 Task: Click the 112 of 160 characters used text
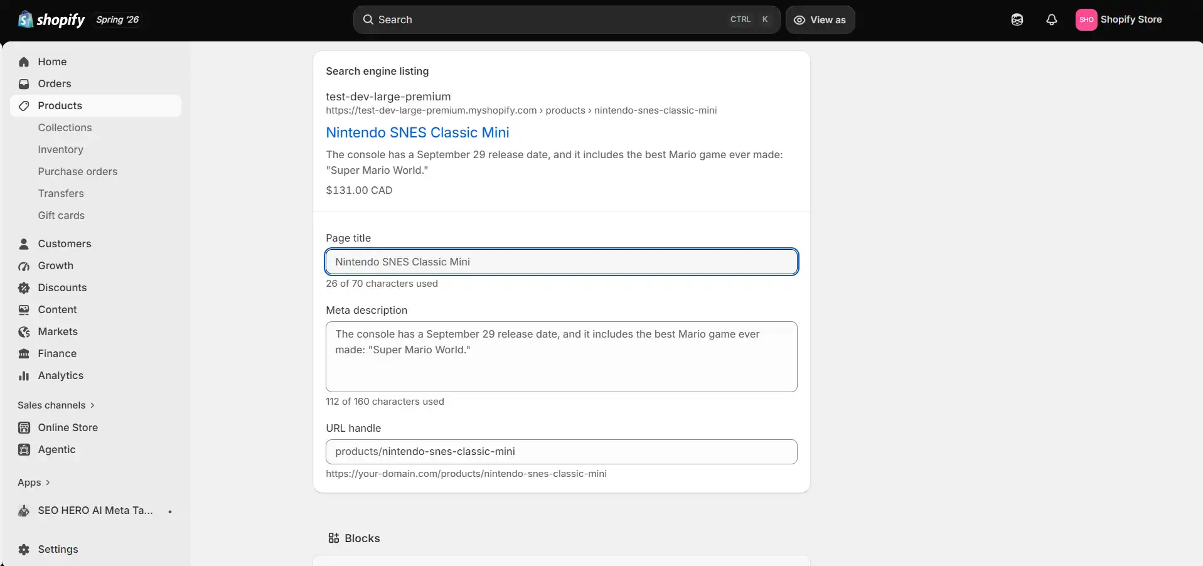(x=385, y=402)
